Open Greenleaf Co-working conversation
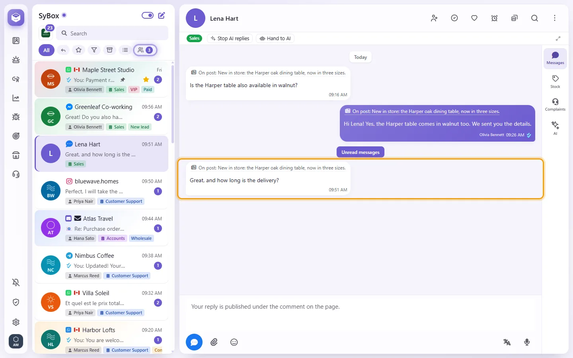 pos(101,117)
